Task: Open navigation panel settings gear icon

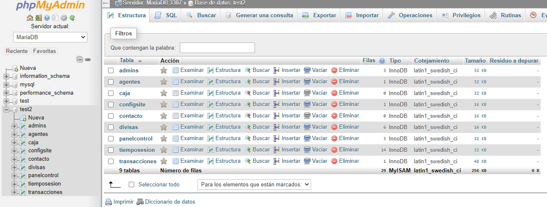Action: [x=64, y=18]
